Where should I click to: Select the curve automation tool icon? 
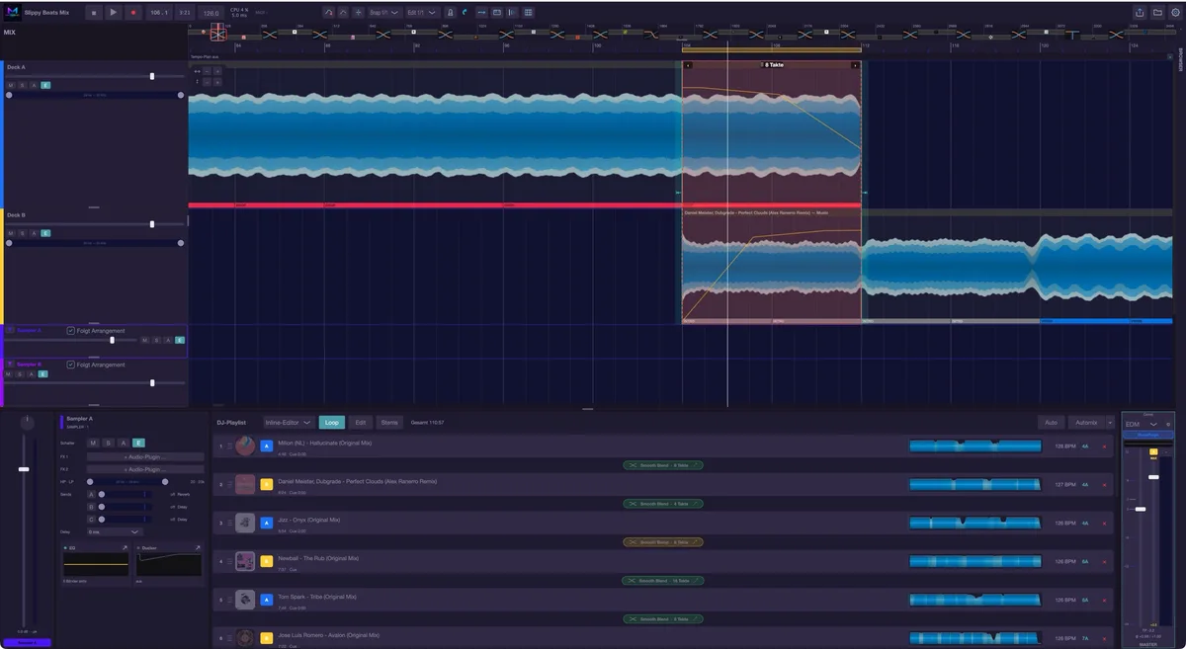click(328, 12)
